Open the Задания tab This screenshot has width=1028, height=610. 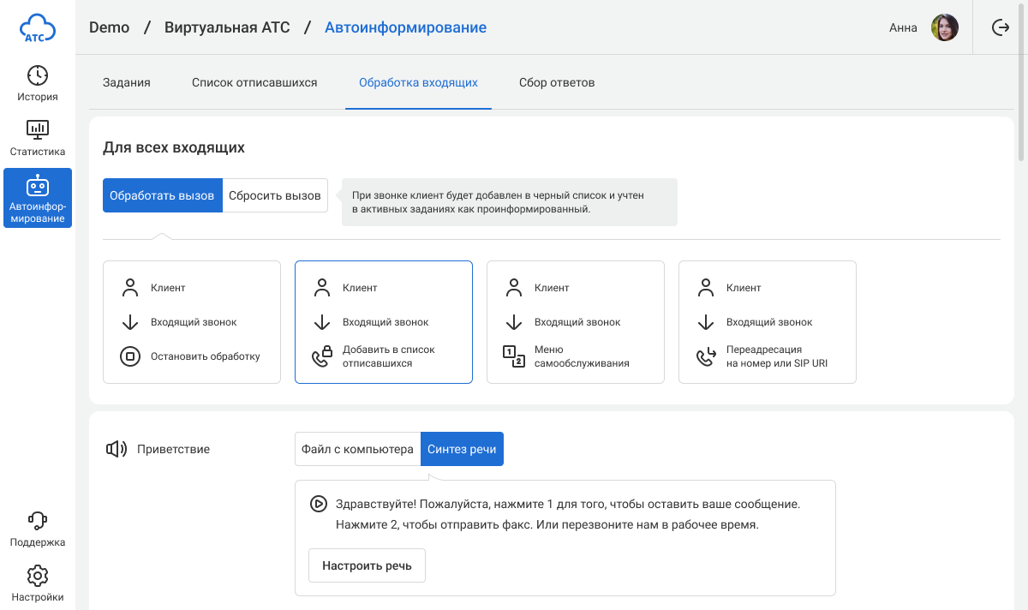[x=127, y=83]
